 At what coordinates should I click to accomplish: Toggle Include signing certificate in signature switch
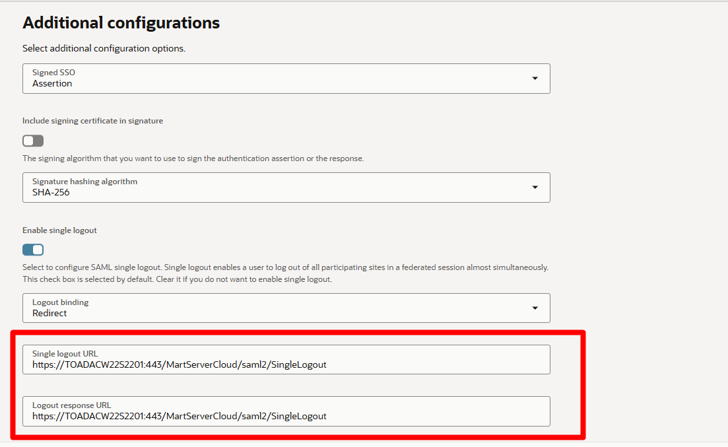pos(33,141)
